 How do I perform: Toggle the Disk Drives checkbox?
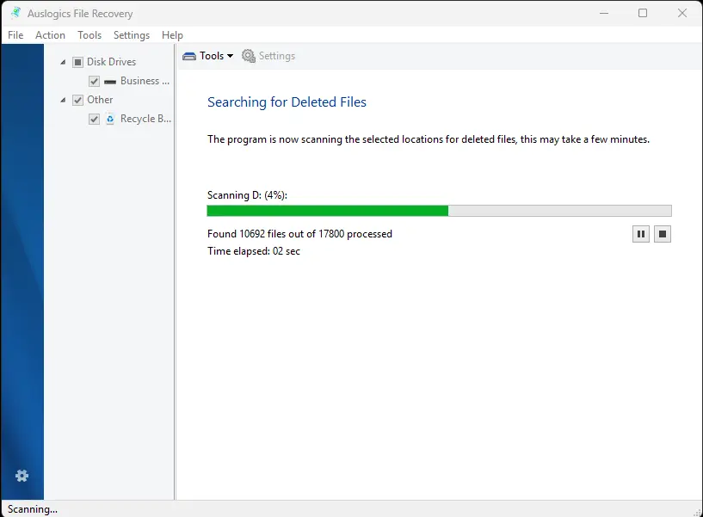click(x=77, y=62)
